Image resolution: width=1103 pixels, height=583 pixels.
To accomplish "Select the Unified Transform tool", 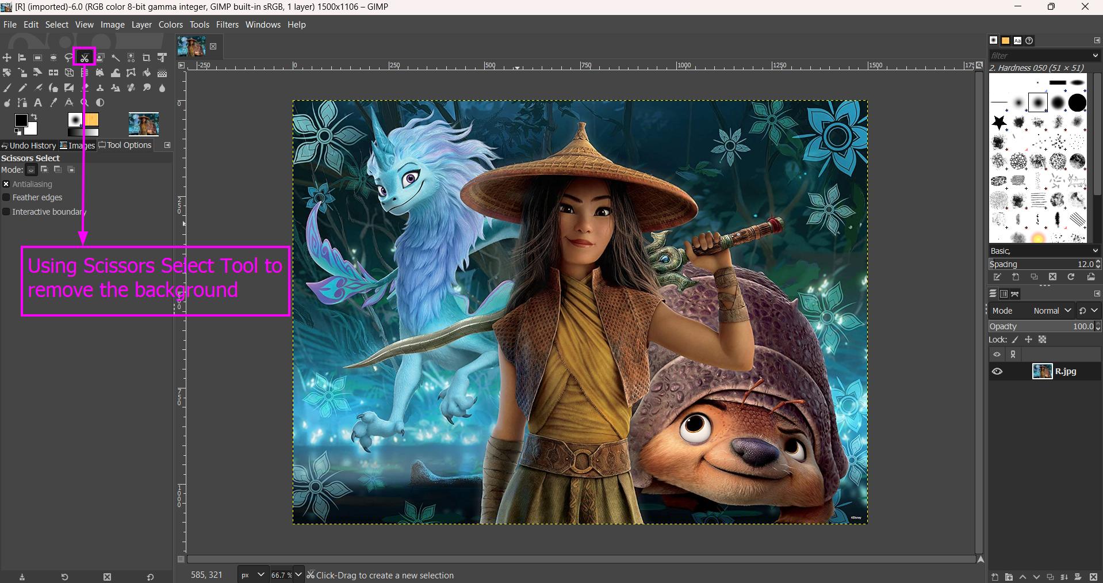I will pyautogui.click(x=162, y=58).
